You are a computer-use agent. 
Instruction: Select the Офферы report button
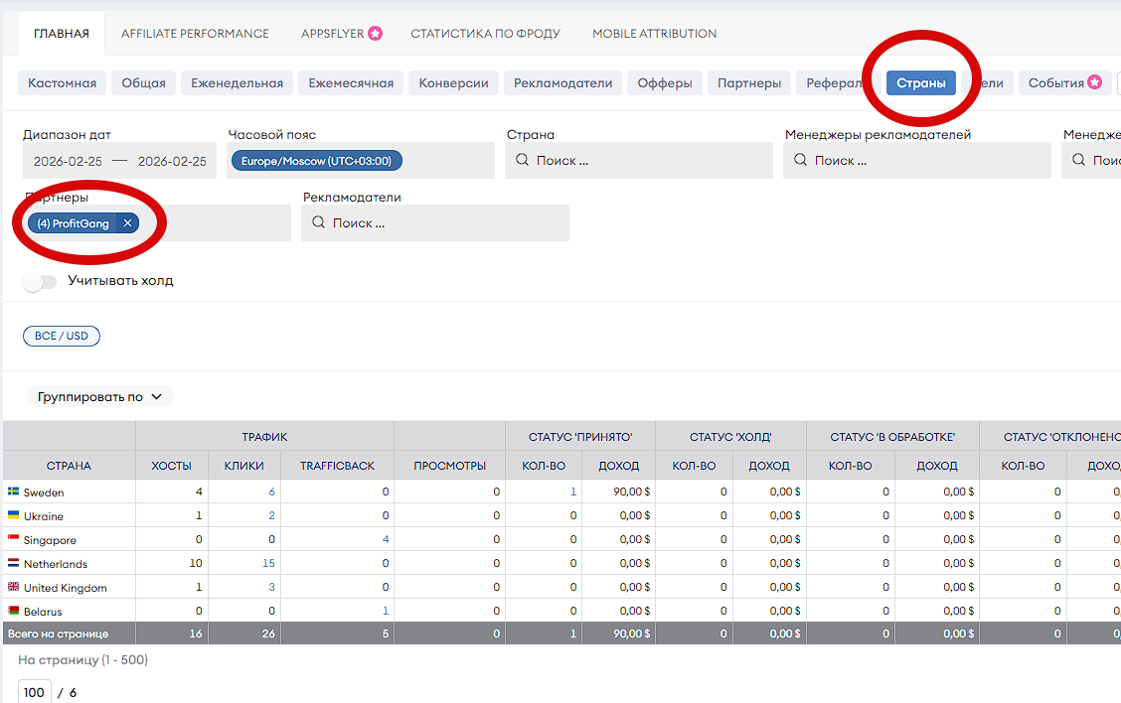coord(665,82)
